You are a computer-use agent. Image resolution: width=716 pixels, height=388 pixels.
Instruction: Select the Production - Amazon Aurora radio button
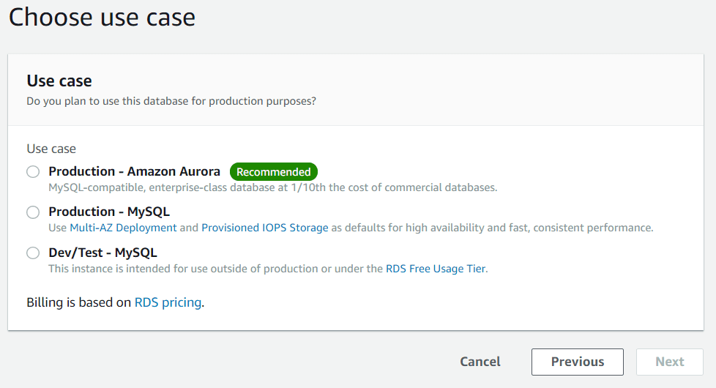click(33, 171)
